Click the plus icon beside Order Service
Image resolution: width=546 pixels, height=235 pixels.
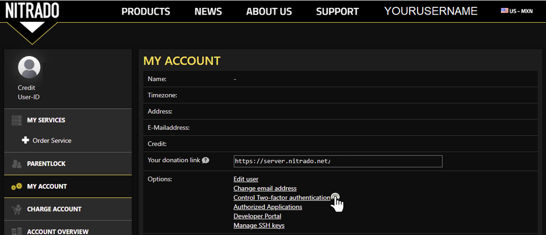(x=25, y=140)
